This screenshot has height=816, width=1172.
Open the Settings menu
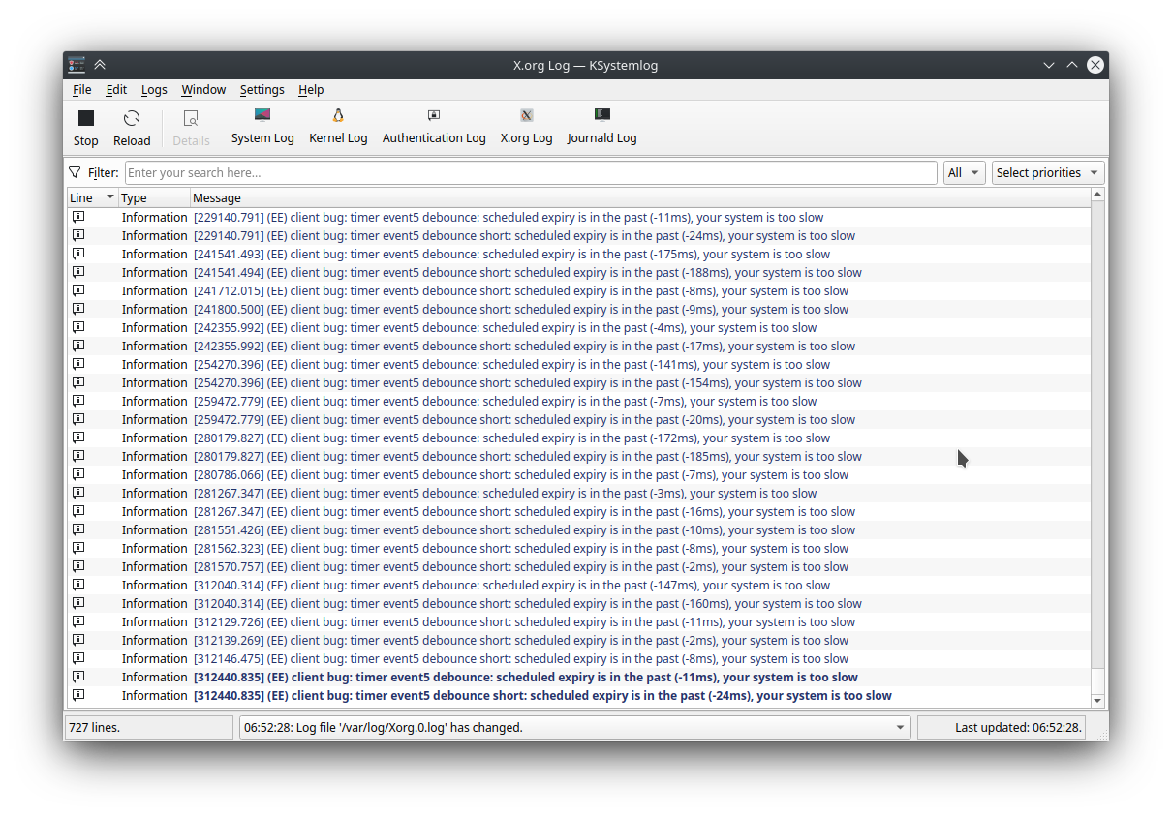point(262,89)
